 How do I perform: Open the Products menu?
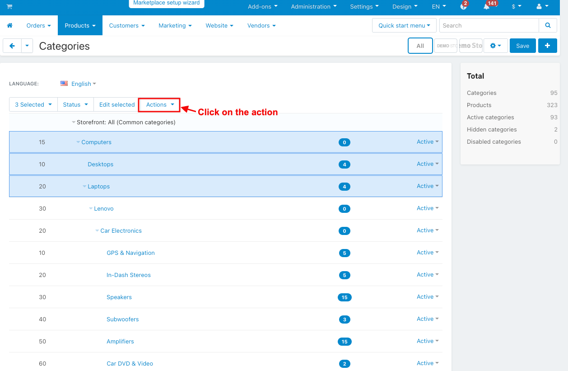coord(80,26)
